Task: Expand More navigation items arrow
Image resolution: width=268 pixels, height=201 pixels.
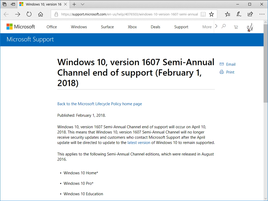Action: pyautogui.click(x=216, y=26)
